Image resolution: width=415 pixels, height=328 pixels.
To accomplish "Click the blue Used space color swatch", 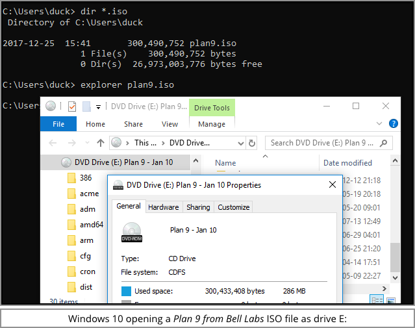I will pos(126,291).
